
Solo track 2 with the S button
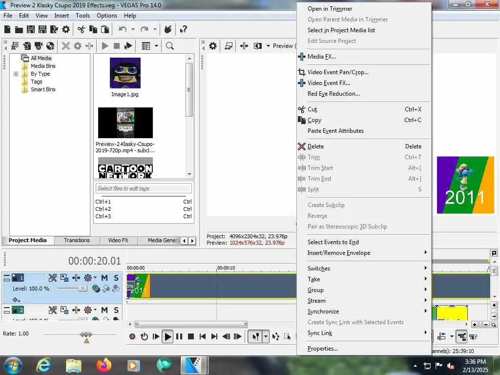click(x=116, y=310)
